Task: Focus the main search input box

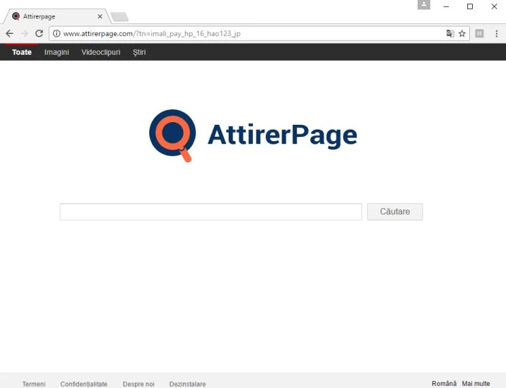Action: pyautogui.click(x=211, y=212)
